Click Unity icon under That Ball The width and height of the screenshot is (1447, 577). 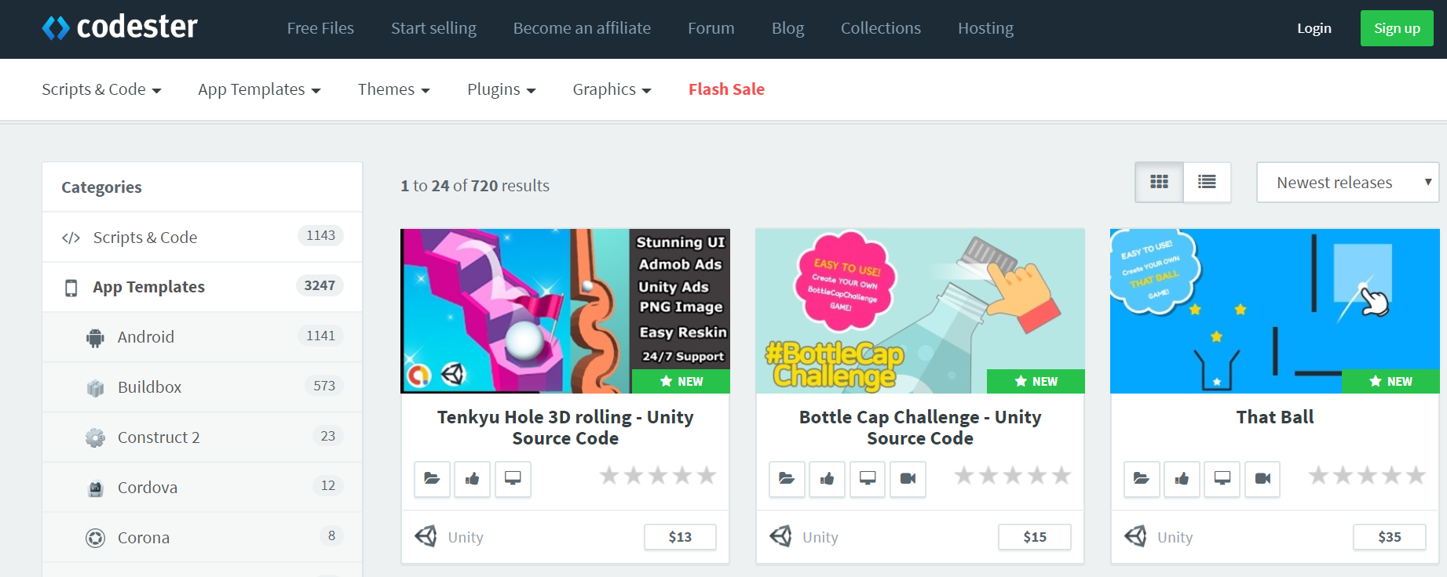[x=1136, y=536]
